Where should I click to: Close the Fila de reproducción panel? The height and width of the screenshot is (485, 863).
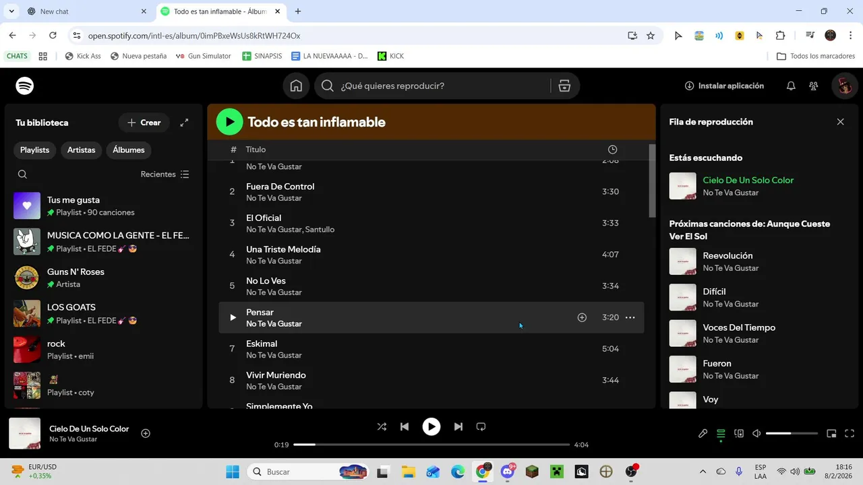840,122
